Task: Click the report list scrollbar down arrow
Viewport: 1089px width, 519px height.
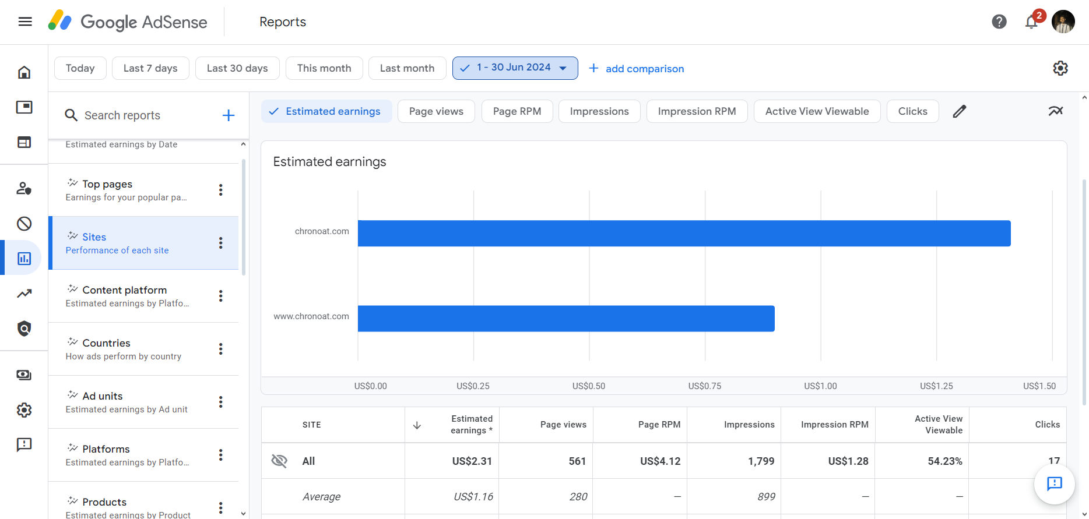Action: [x=244, y=514]
